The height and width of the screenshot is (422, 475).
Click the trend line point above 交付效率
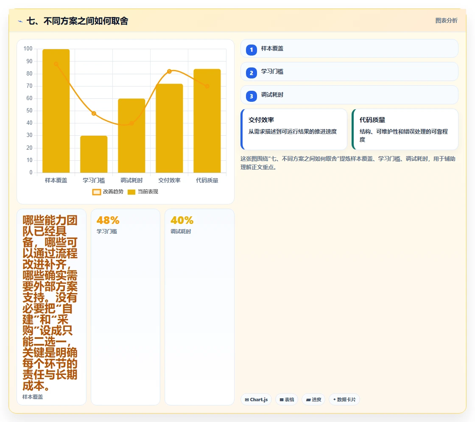[x=169, y=72]
